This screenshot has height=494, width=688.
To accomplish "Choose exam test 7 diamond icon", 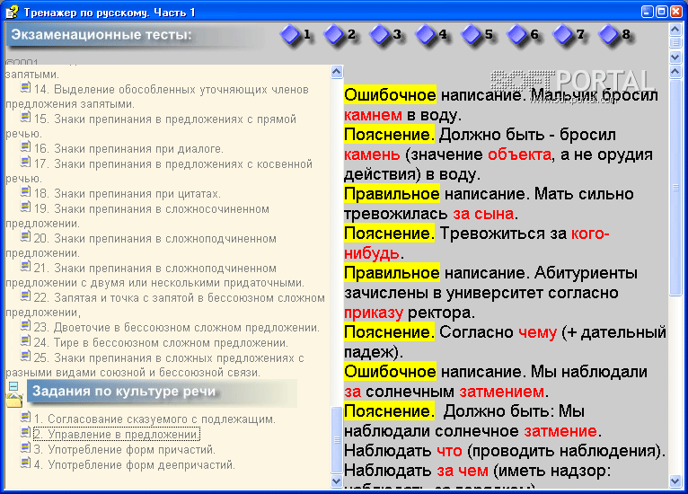I will coord(564,35).
